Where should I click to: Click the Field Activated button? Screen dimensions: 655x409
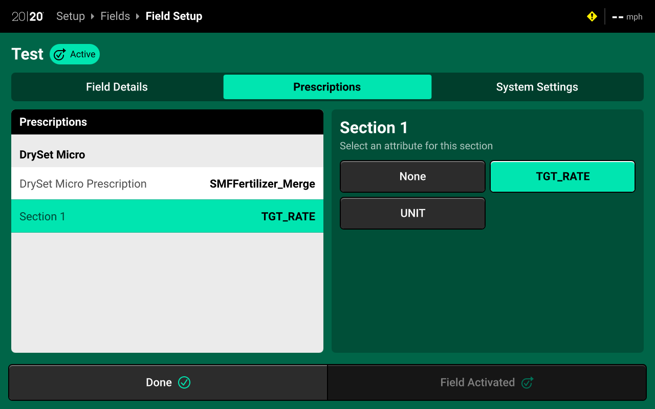[x=486, y=382]
